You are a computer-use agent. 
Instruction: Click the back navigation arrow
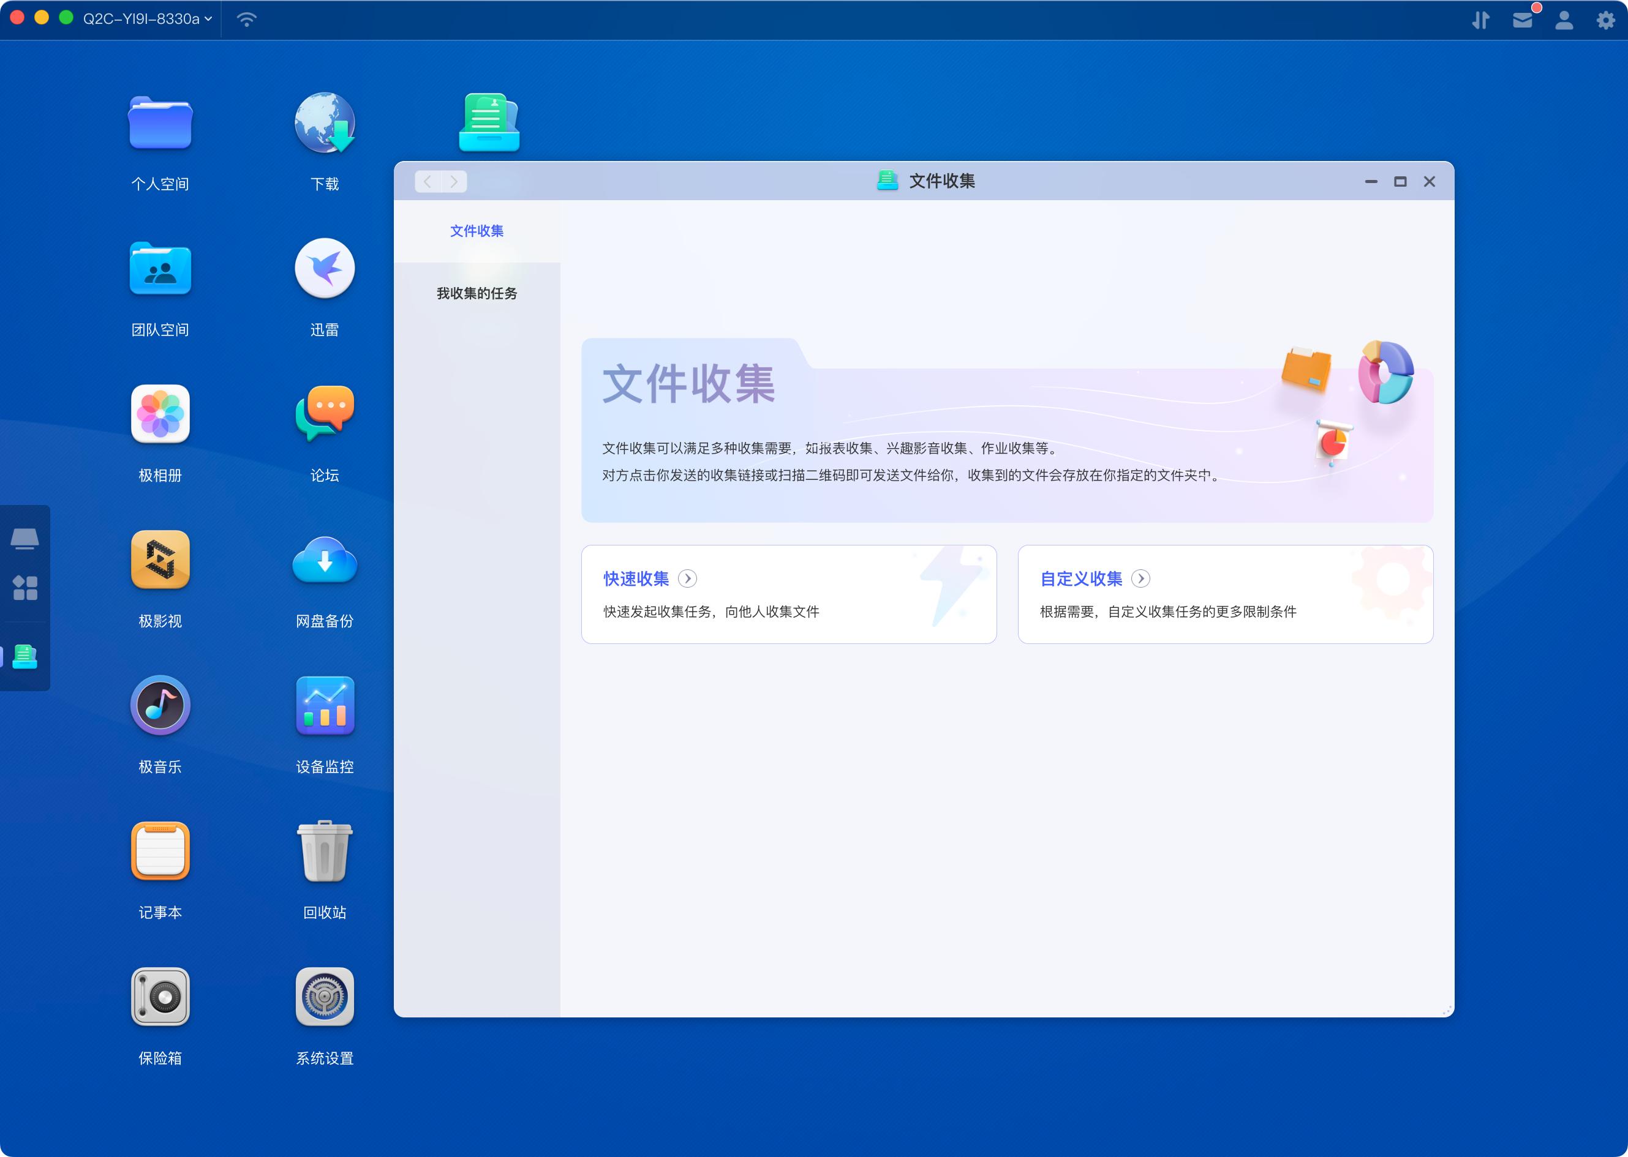(x=427, y=182)
